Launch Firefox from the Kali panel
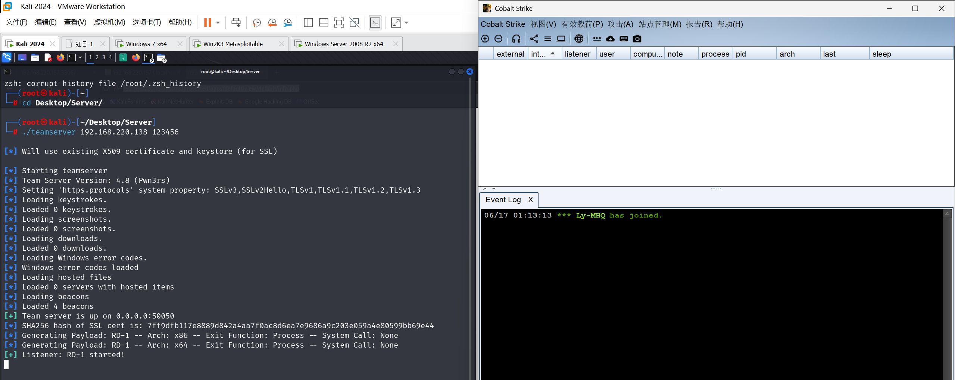Viewport: 955px width, 380px height. [60, 57]
